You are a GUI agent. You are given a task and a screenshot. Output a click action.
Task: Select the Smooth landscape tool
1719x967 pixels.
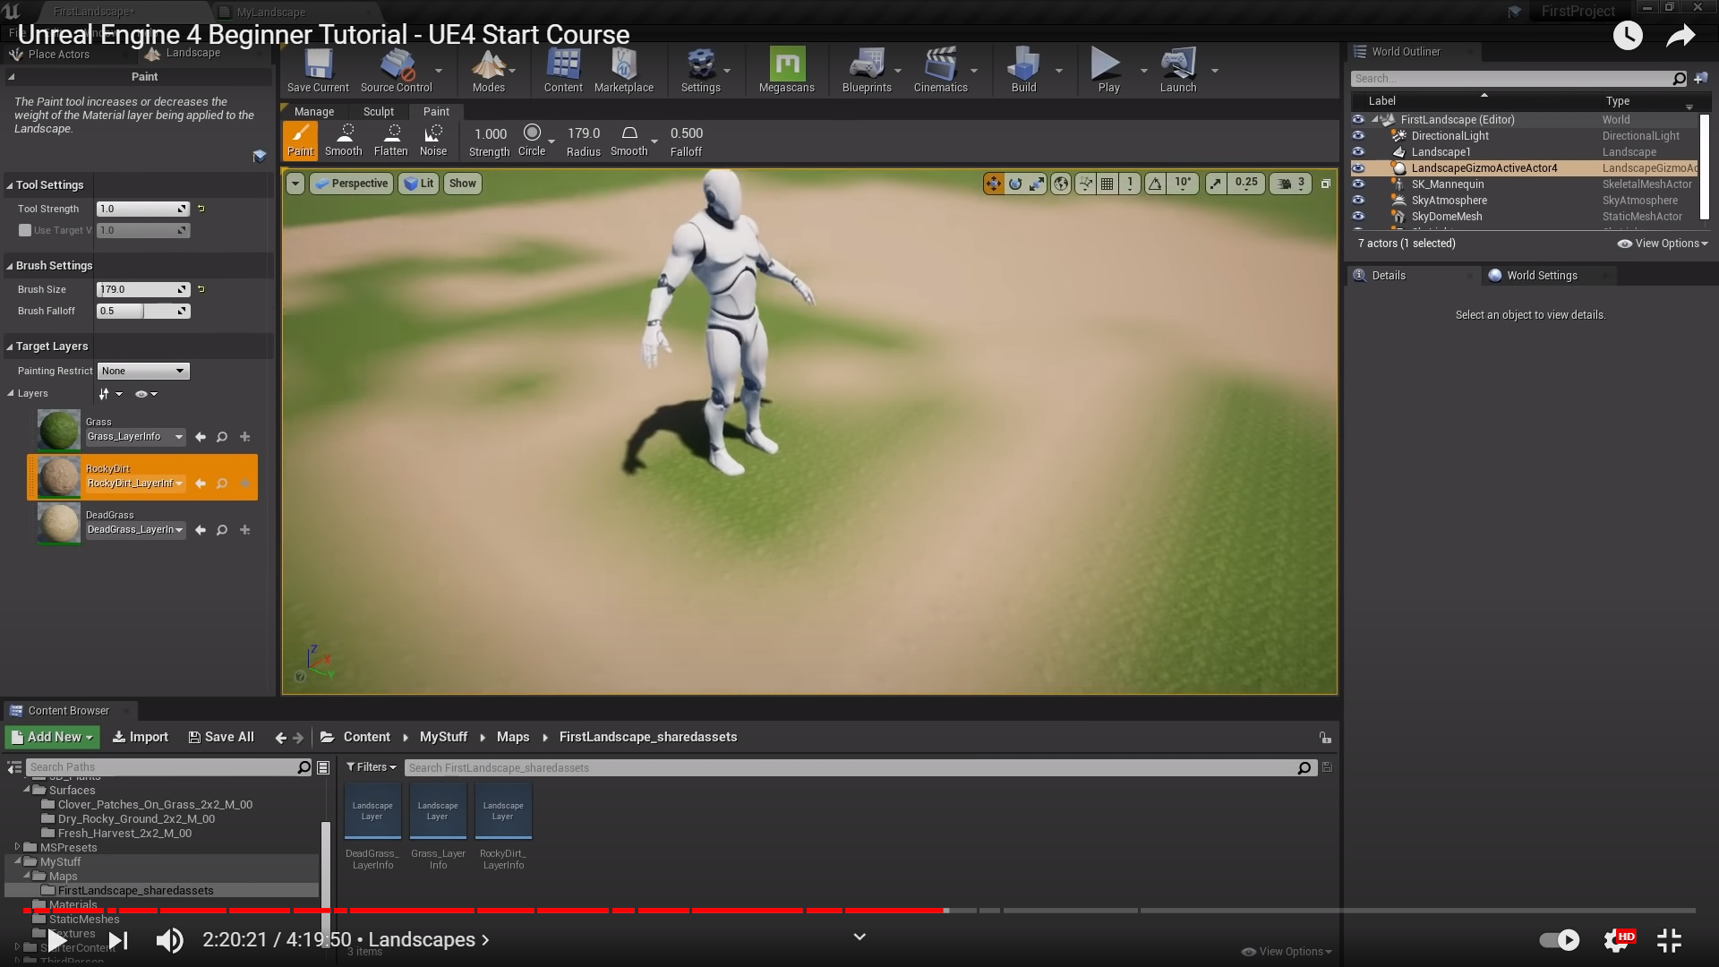tap(344, 141)
